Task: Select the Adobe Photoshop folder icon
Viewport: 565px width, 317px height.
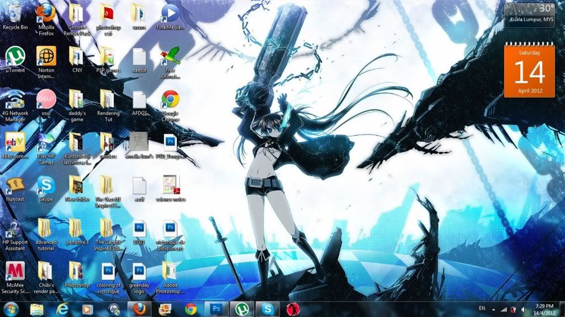Action: [170, 278]
